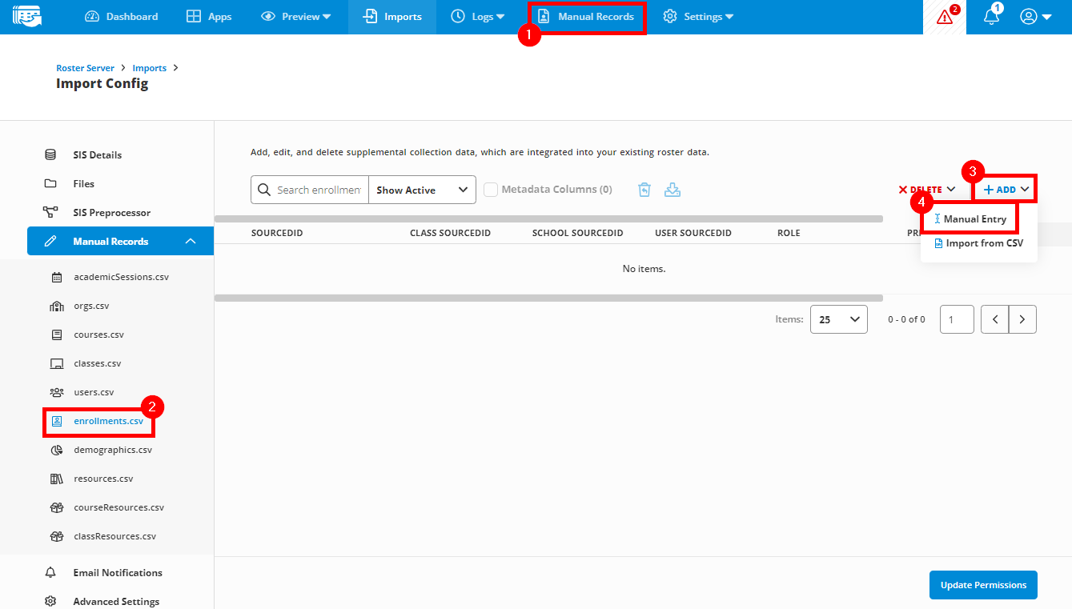Image resolution: width=1072 pixels, height=609 pixels.
Task: Open the Roster Server breadcrumb link
Action: [x=85, y=67]
